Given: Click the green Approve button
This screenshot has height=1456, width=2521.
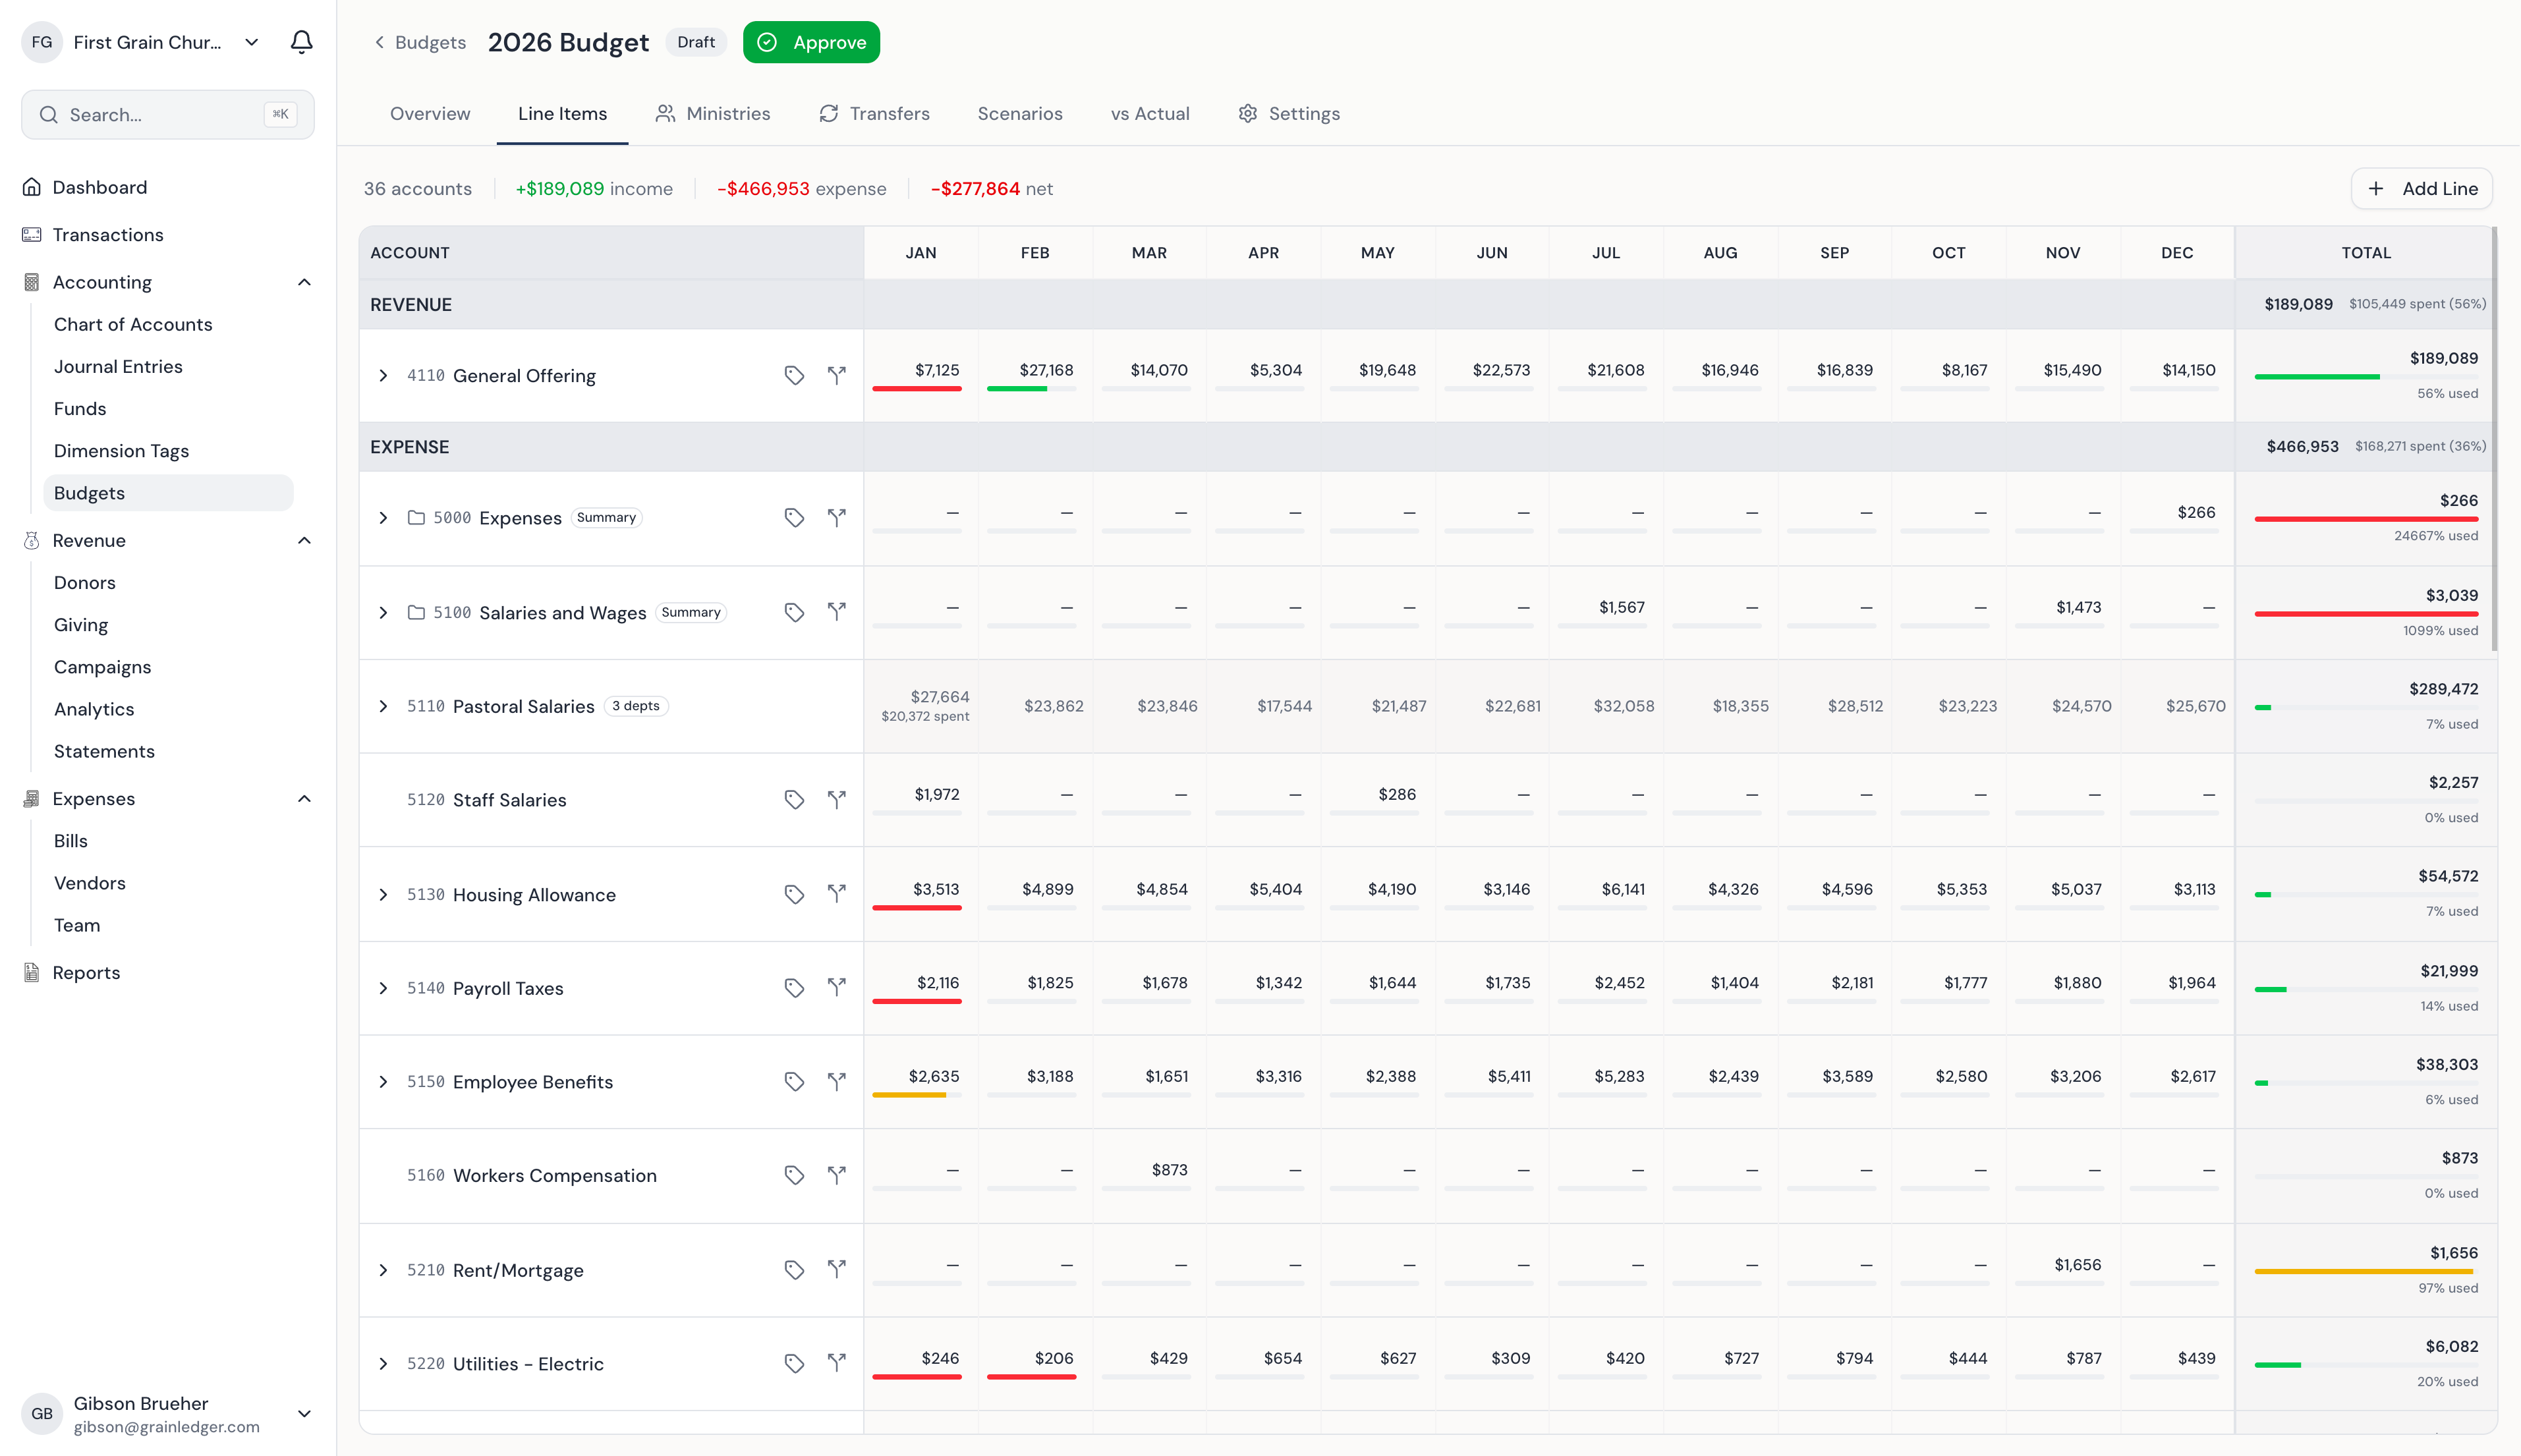Looking at the screenshot, I should [x=811, y=42].
